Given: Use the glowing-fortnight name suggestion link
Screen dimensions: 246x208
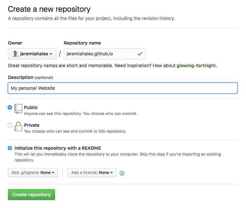Looking at the screenshot, I should click(x=196, y=66).
